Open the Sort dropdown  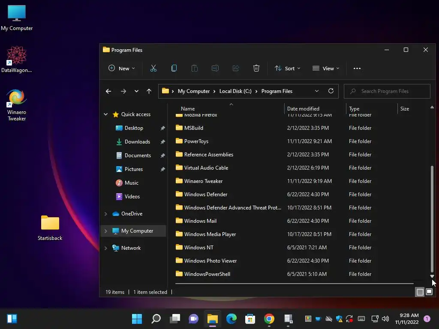[x=288, y=68]
